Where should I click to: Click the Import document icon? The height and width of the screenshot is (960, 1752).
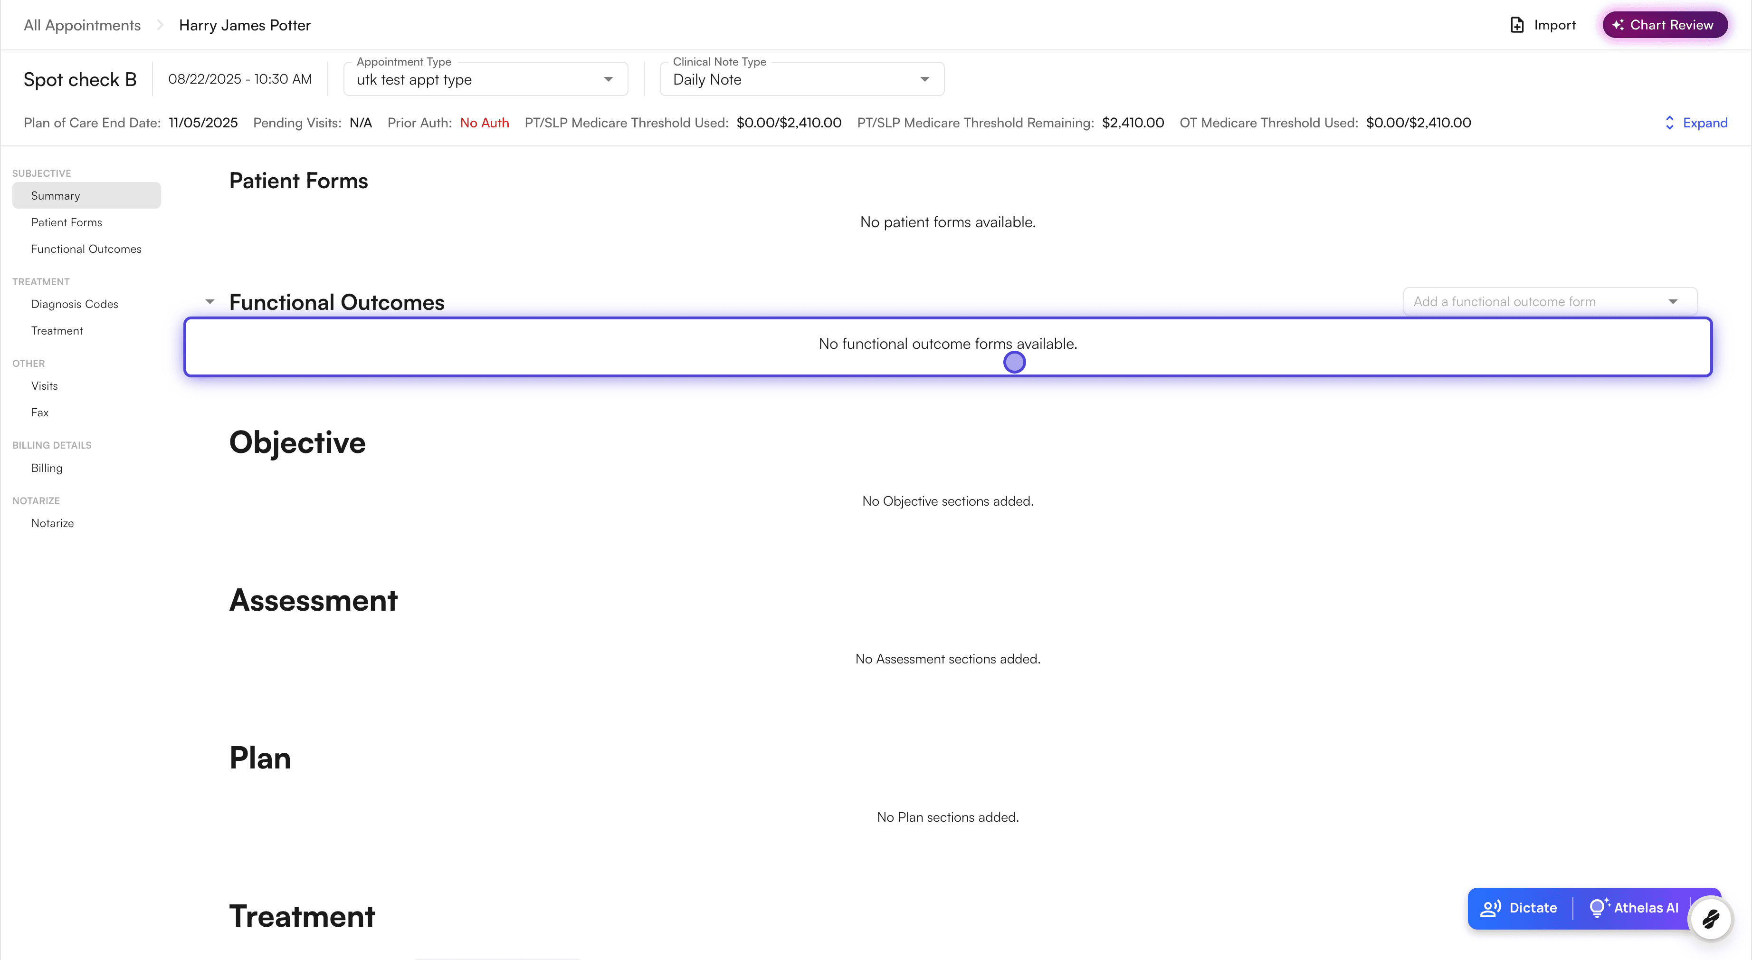coord(1517,25)
